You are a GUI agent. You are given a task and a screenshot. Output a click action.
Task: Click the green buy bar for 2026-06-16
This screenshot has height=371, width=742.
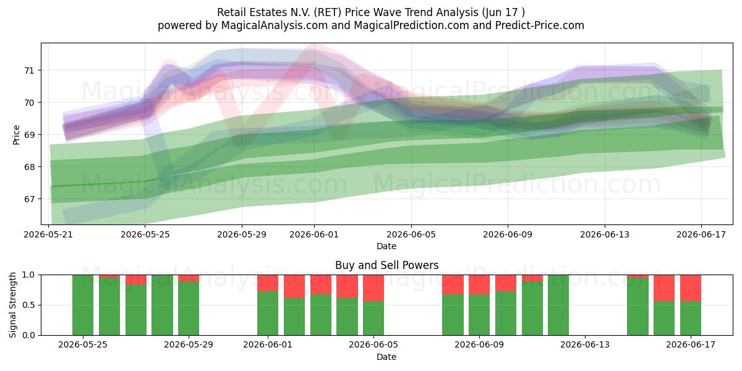pyautogui.click(x=664, y=318)
